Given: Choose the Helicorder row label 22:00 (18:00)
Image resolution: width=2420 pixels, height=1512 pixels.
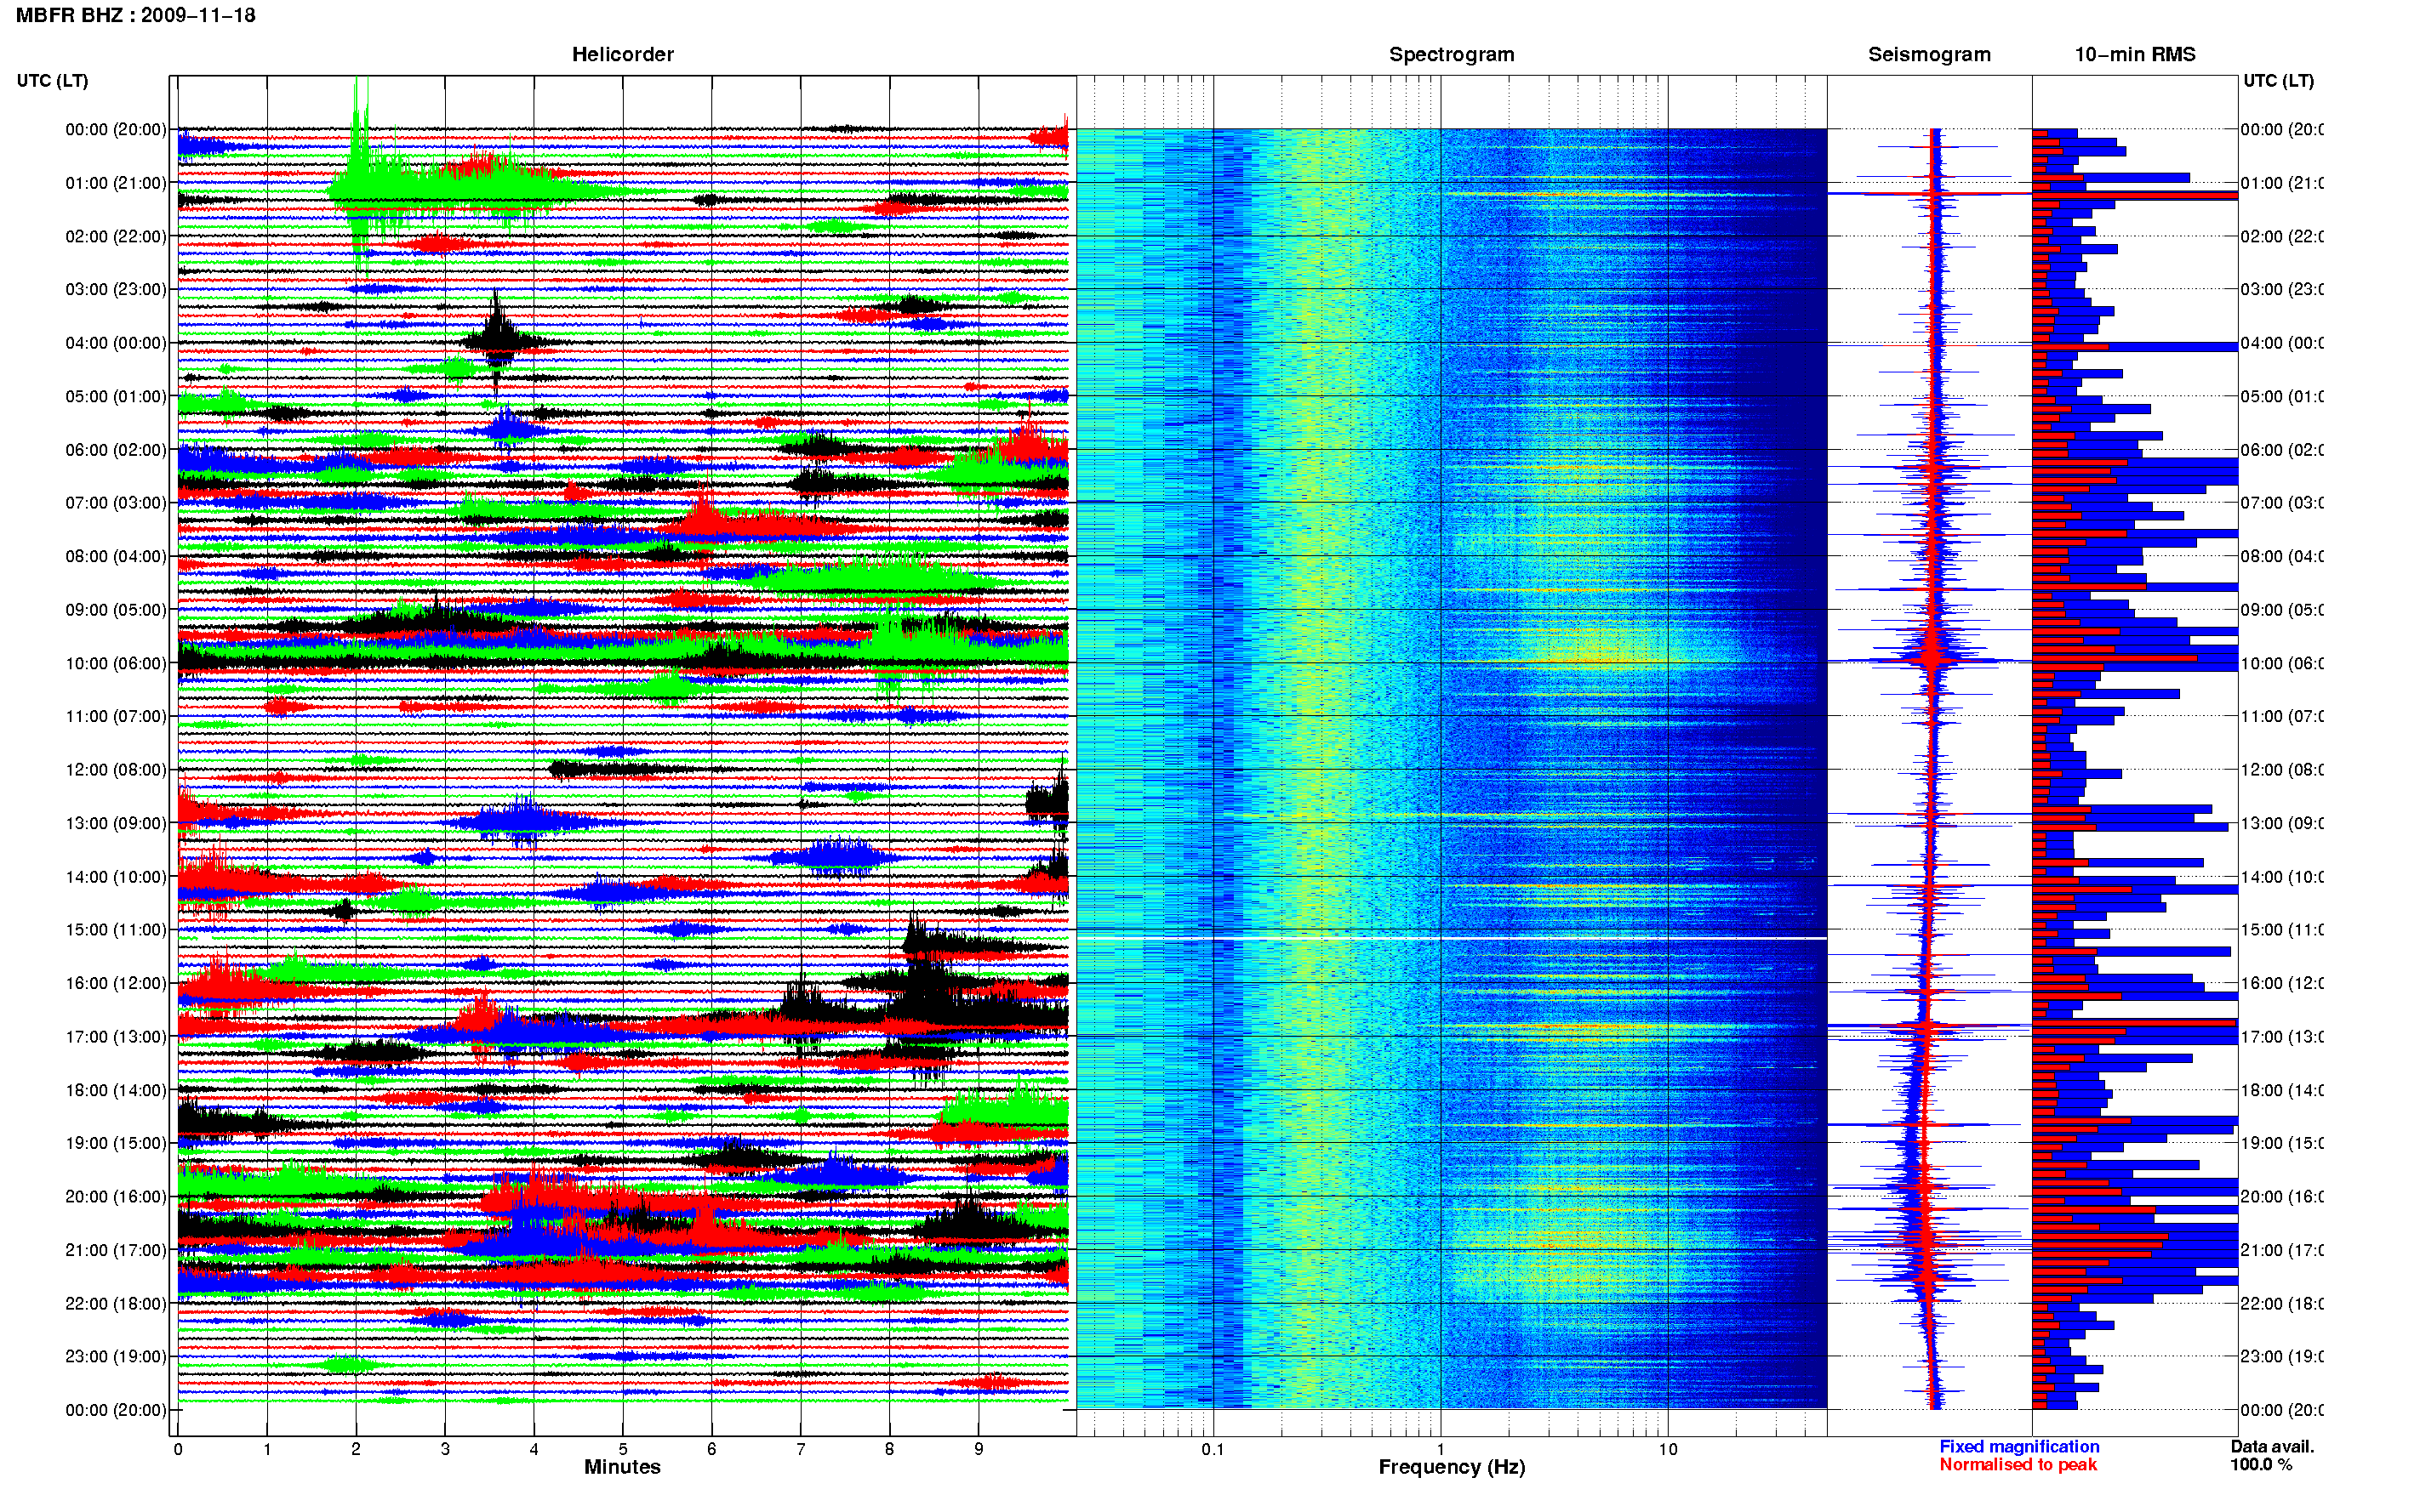Looking at the screenshot, I should [116, 1303].
